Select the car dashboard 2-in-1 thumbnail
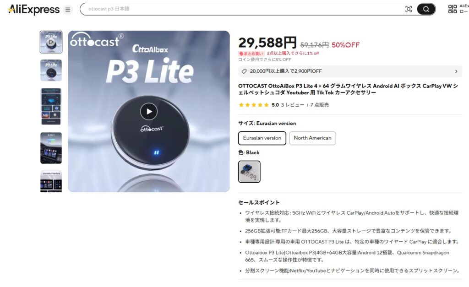 (x=51, y=148)
